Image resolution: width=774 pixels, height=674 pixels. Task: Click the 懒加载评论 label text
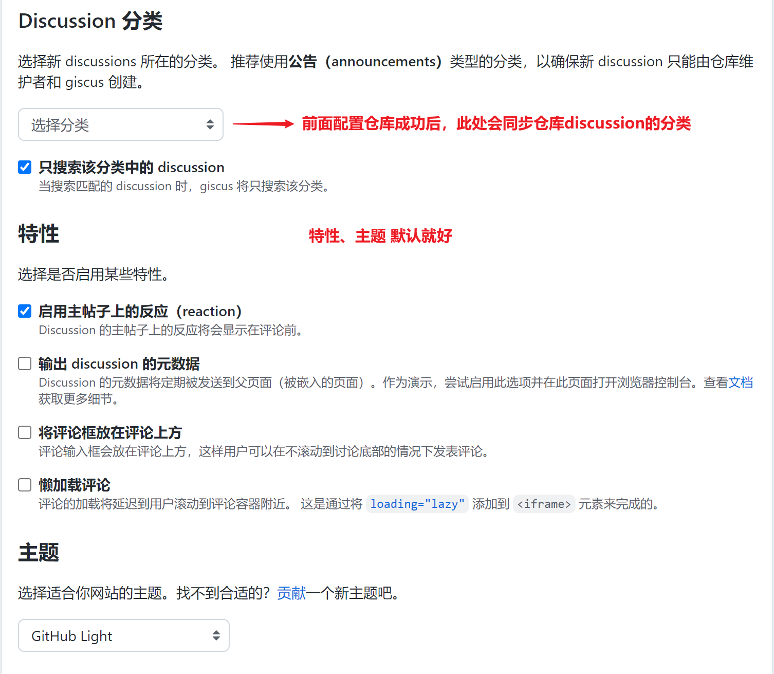(75, 485)
